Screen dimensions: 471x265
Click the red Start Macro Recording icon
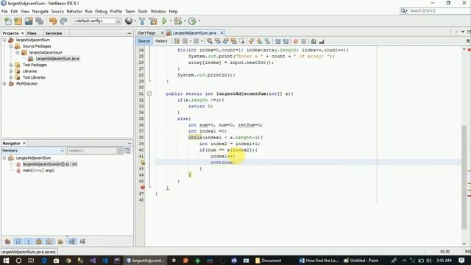tap(296, 41)
